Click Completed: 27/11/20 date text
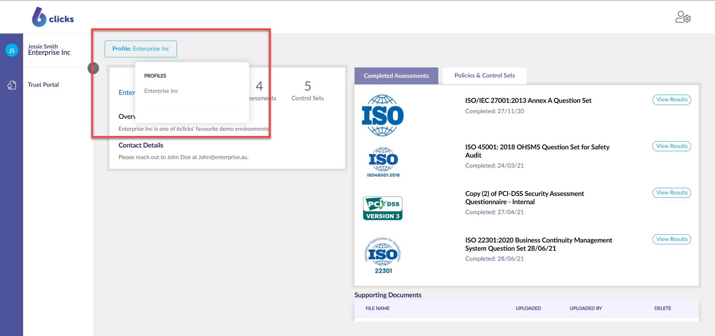This screenshot has height=336, width=715. [x=495, y=111]
